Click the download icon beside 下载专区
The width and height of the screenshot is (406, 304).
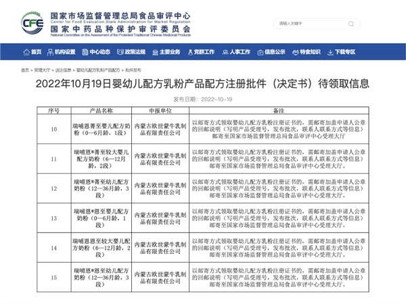[330, 53]
